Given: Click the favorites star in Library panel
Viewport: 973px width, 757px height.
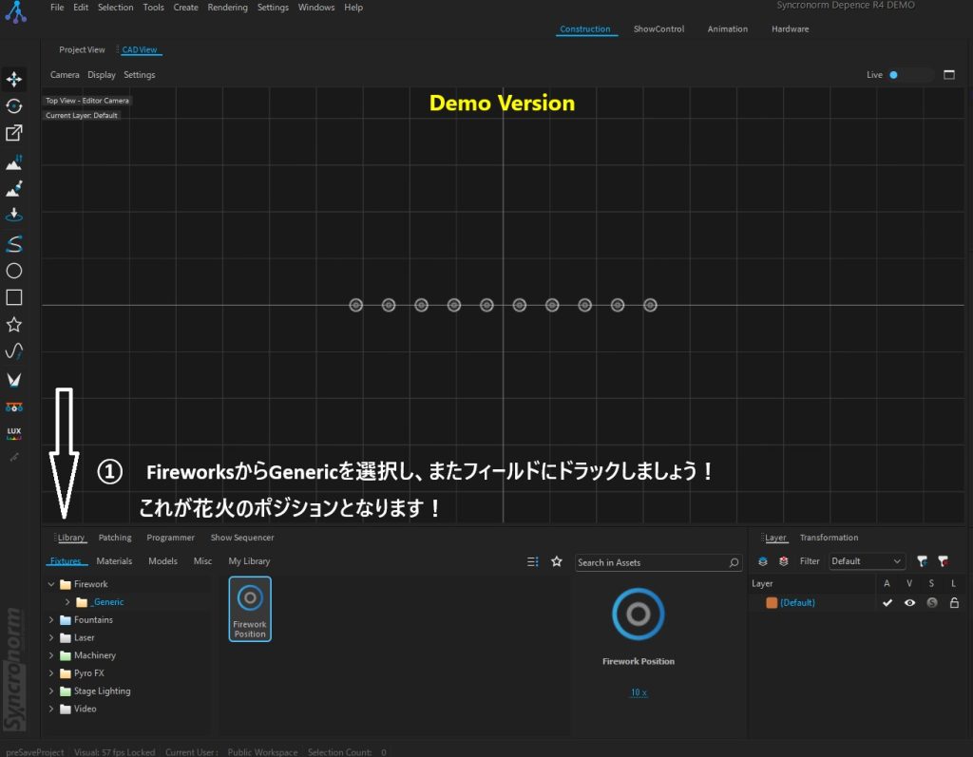Looking at the screenshot, I should (x=557, y=561).
